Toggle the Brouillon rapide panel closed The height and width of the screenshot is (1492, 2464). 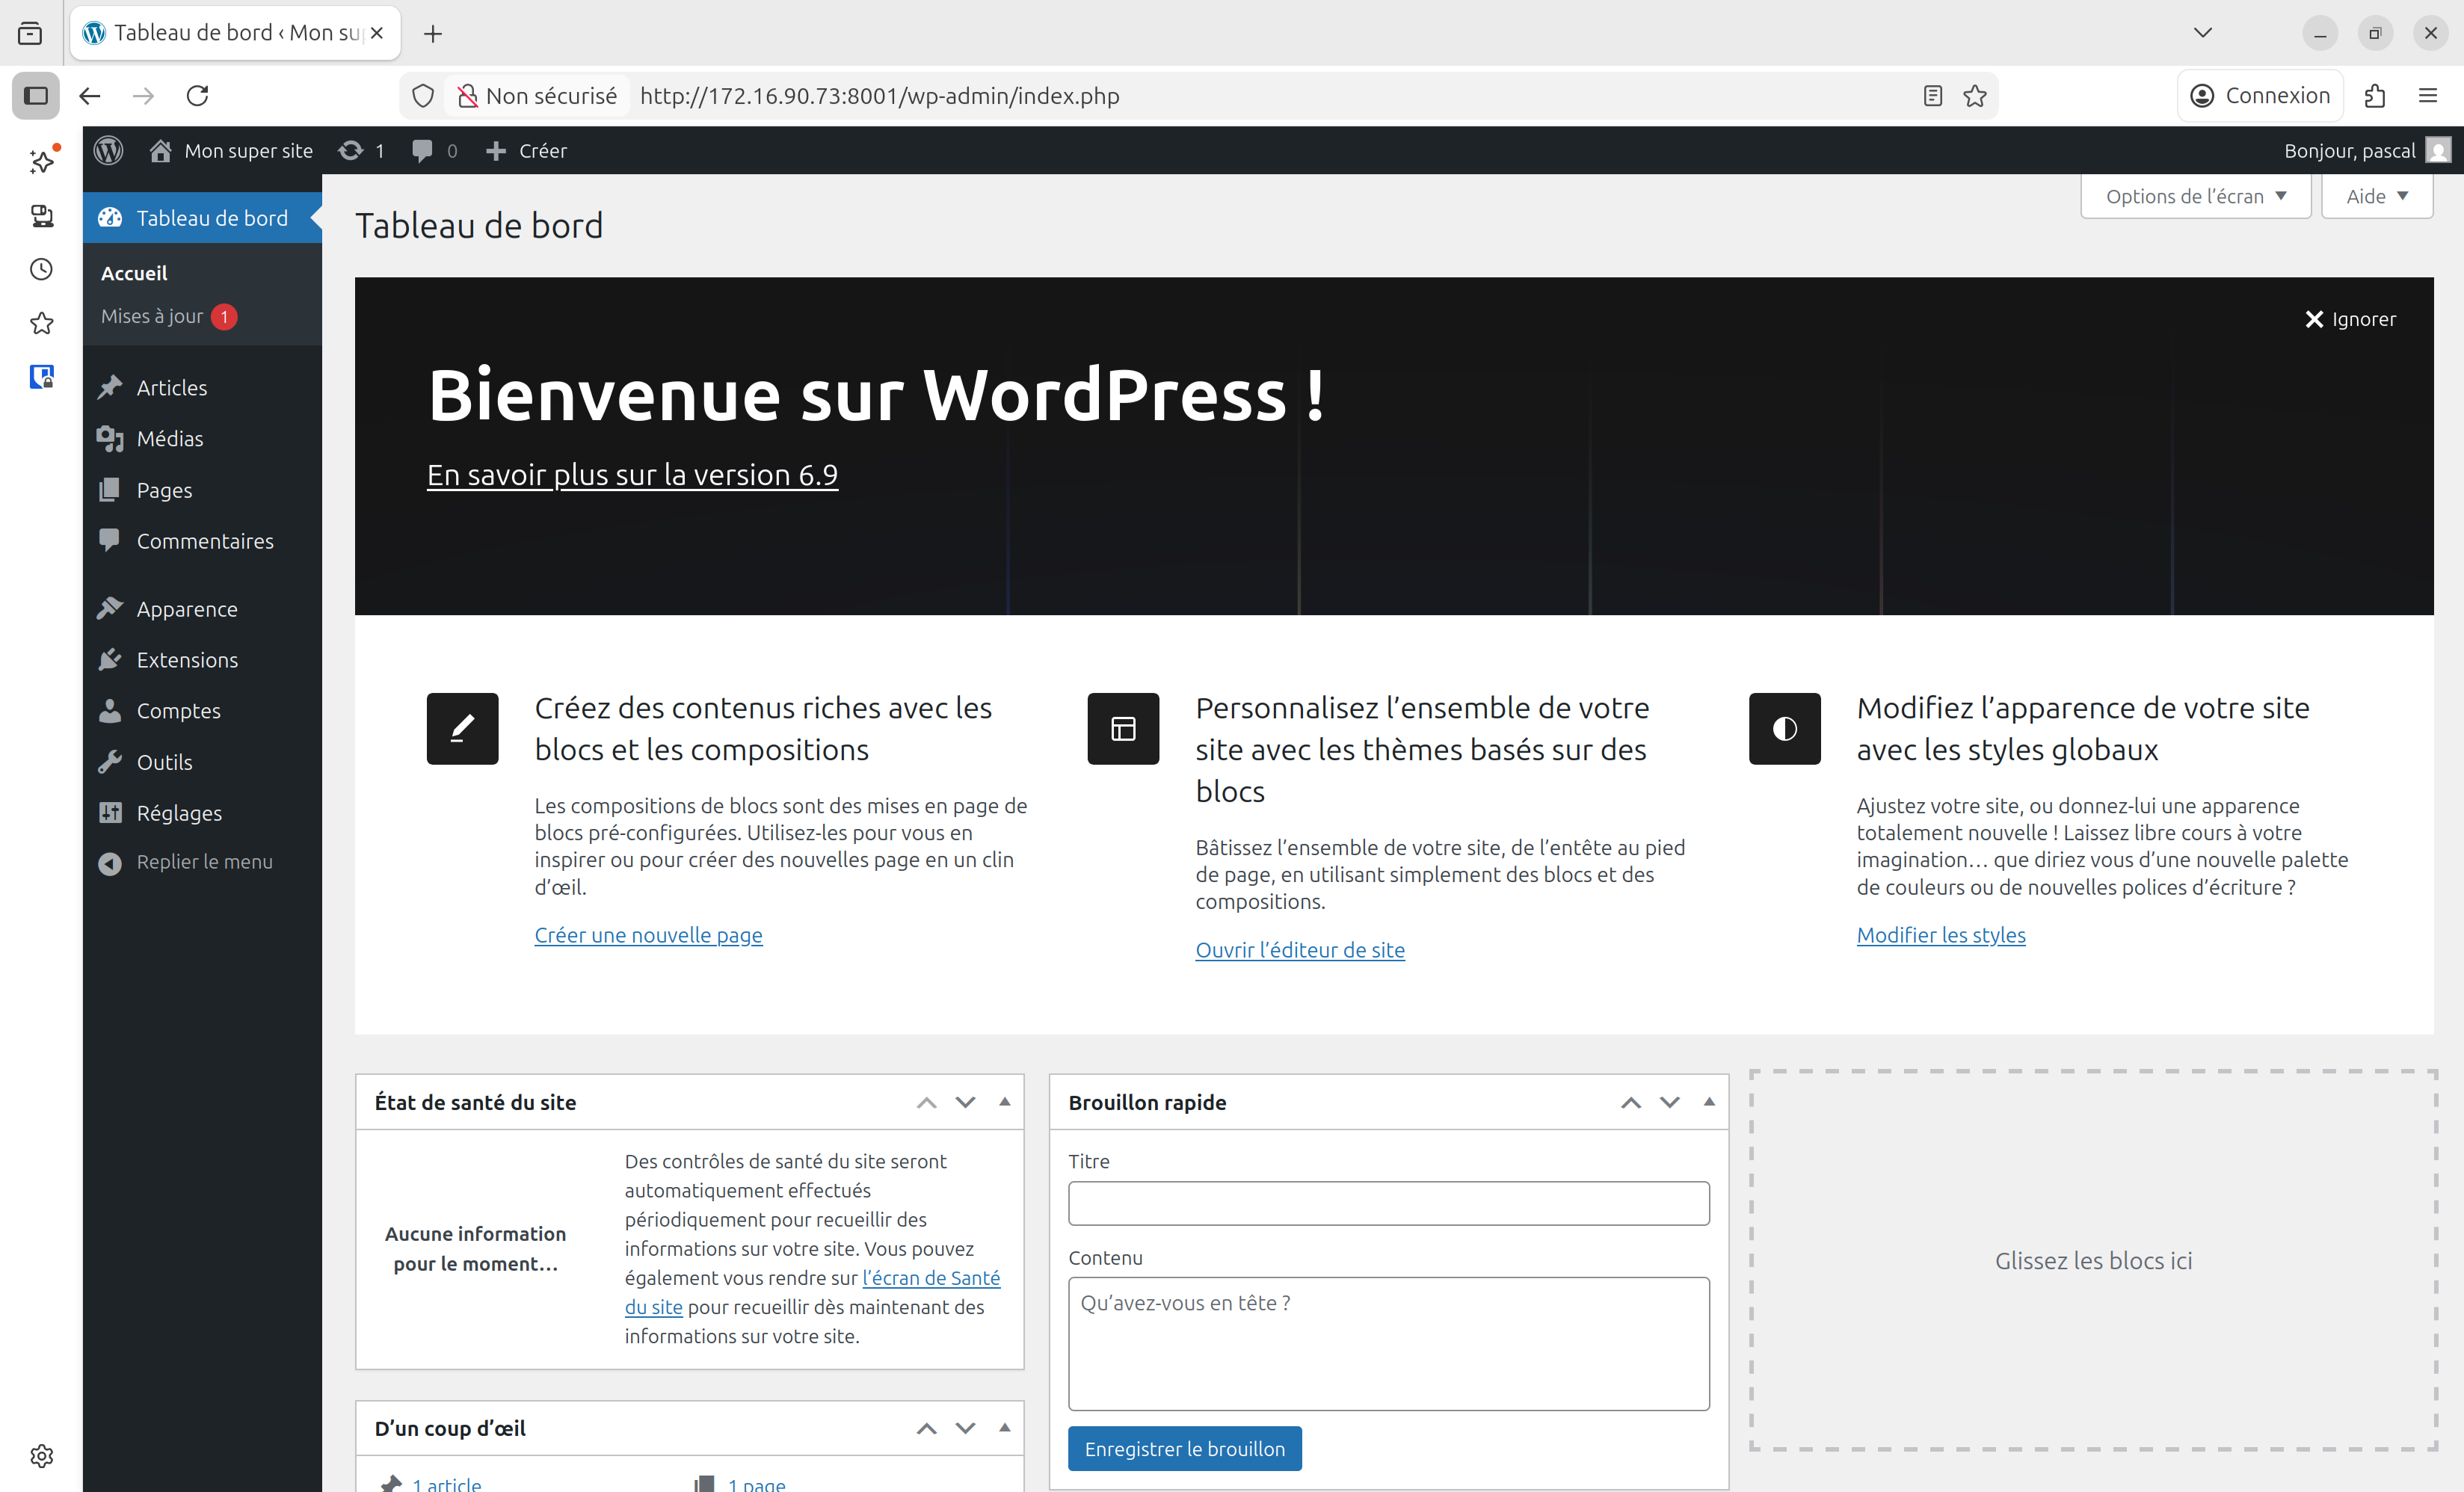pyautogui.click(x=1709, y=1102)
